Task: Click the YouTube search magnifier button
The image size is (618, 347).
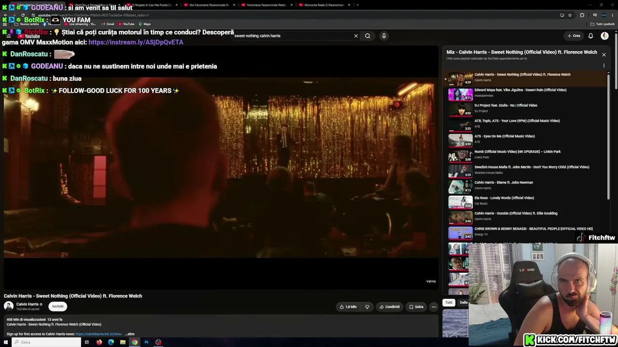Action: point(367,36)
